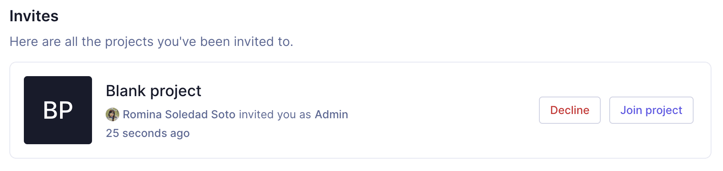Click the inviter's small round avatar
This screenshot has width=723, height=171.
112,114
